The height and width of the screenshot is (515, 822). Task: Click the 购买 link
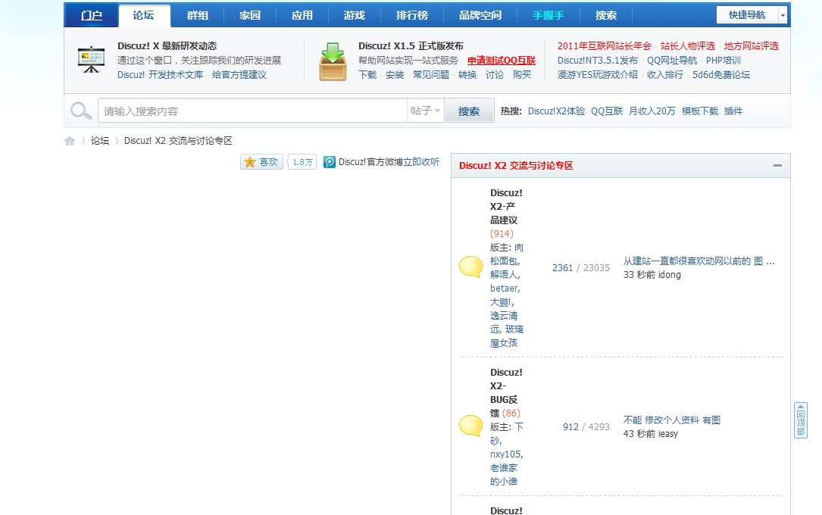[522, 75]
